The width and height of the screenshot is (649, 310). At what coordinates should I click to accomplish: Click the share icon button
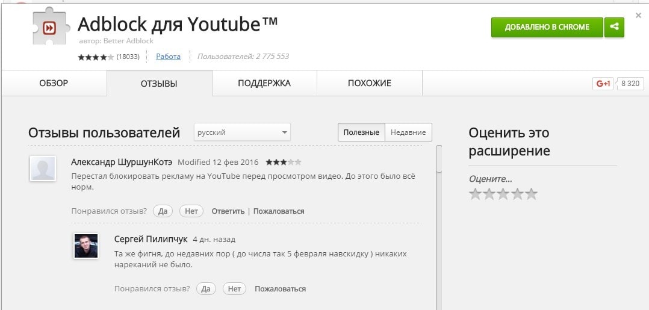coord(614,27)
